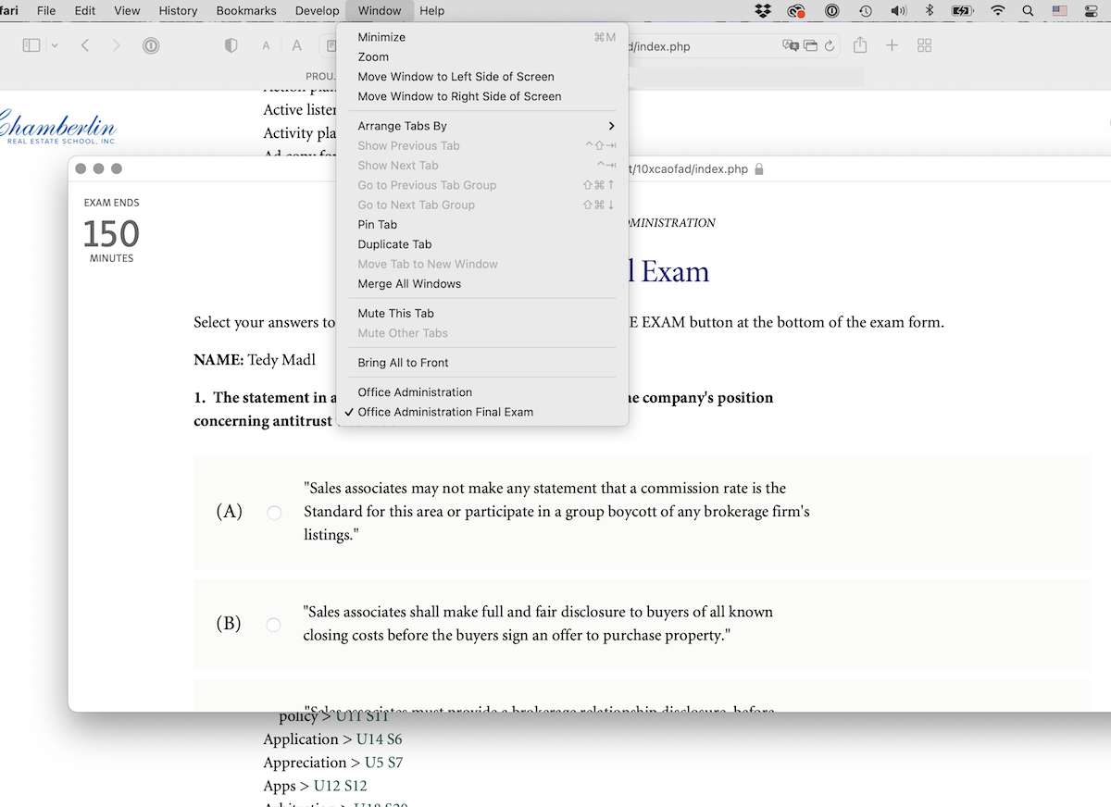Open the Edit menu
Screen dimensions: 1111x807
(85, 11)
